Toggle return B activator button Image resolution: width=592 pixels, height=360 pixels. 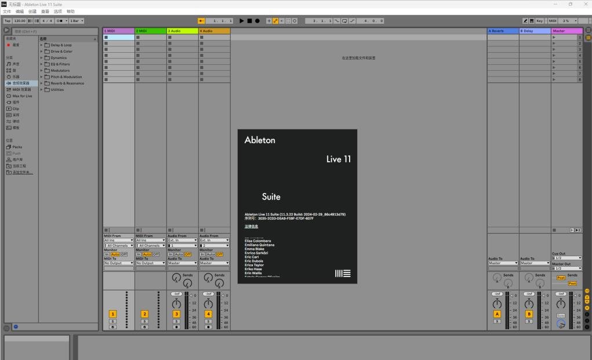tap(529, 314)
